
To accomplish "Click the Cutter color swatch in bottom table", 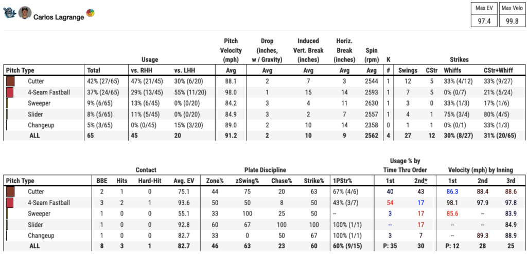I will (10, 192).
